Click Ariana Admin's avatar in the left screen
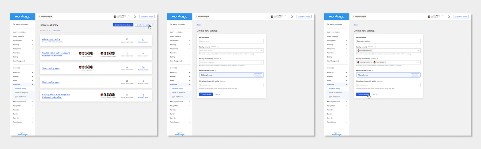481x149 pixels. 115,16
